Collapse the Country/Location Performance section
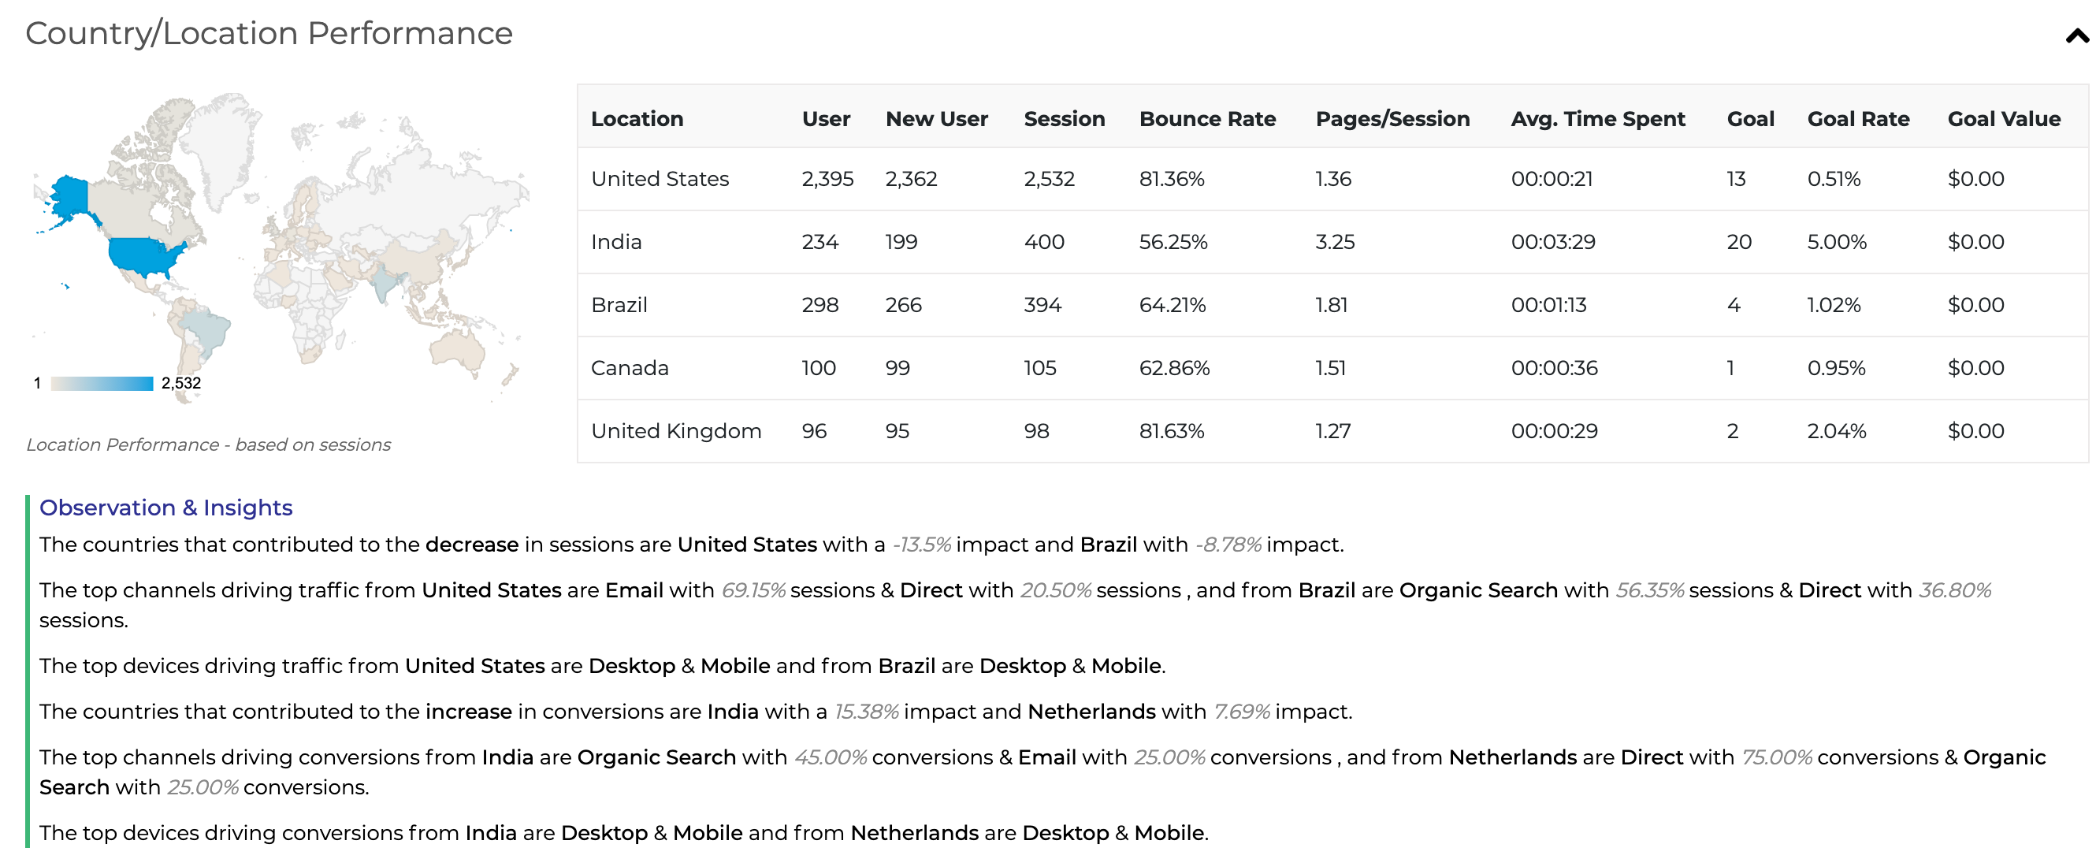Image resolution: width=2096 pixels, height=859 pixels. 2075,35
